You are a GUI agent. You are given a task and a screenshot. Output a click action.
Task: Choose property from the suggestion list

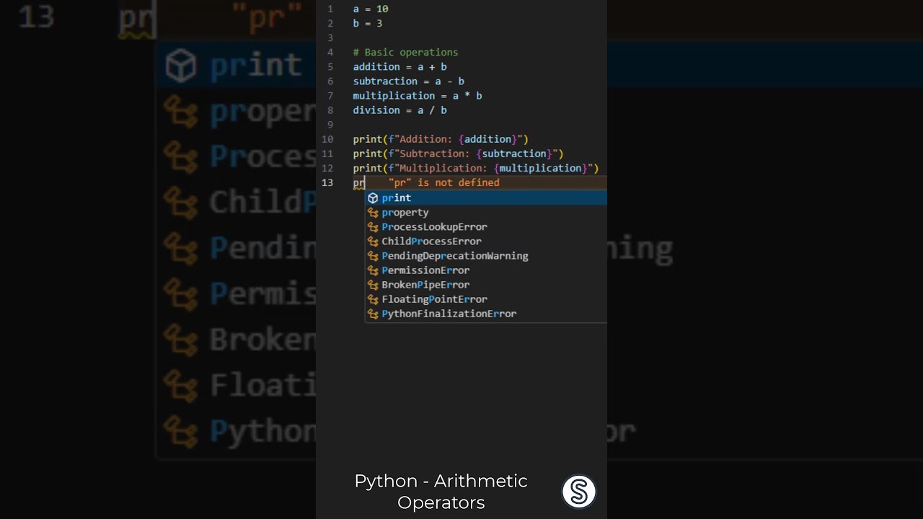[486, 212]
